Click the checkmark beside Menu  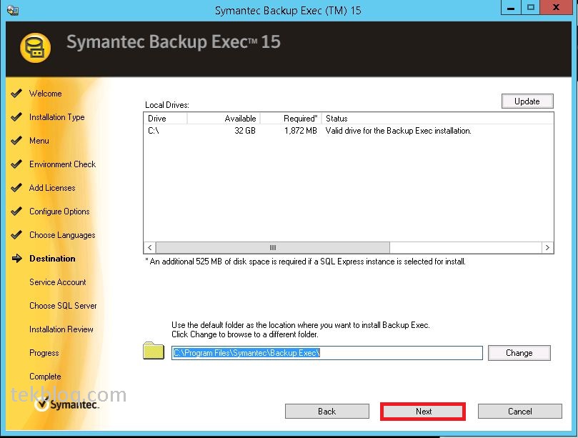point(16,140)
